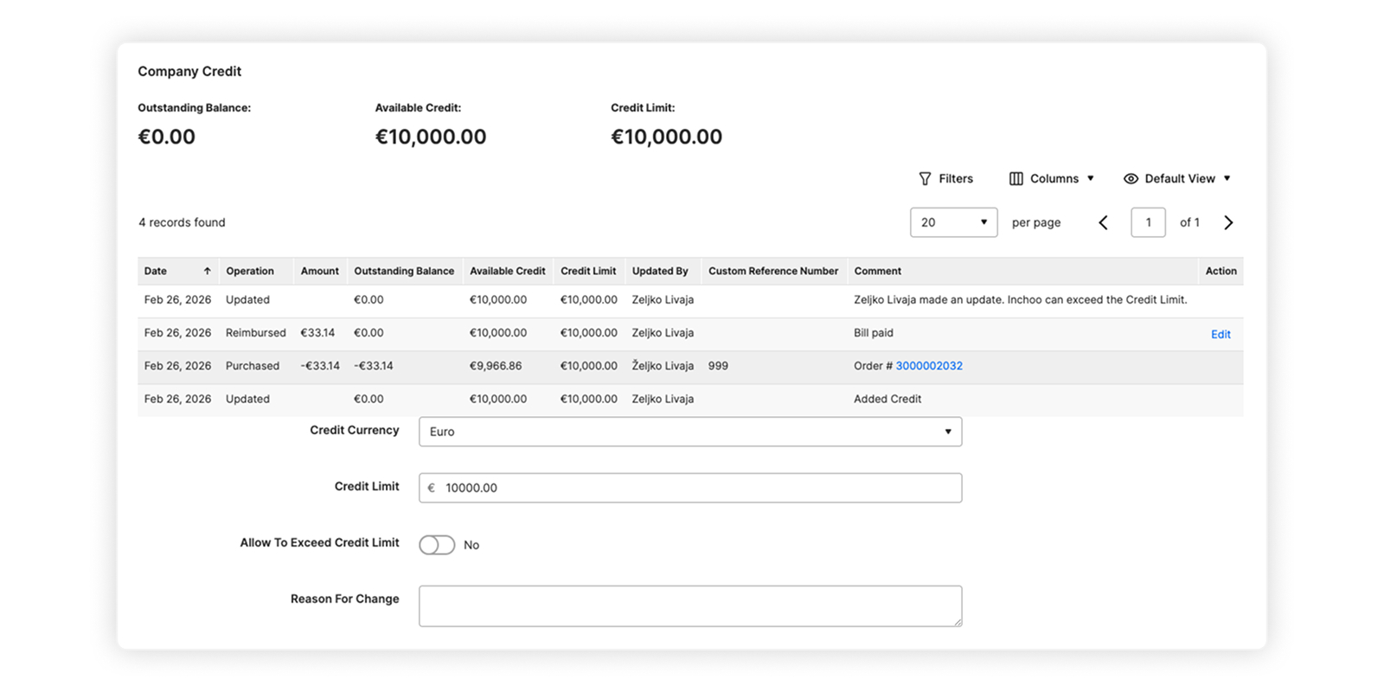Image resolution: width=1384 pixels, height=692 pixels.
Task: Click the Filters funnel icon
Action: tap(925, 179)
